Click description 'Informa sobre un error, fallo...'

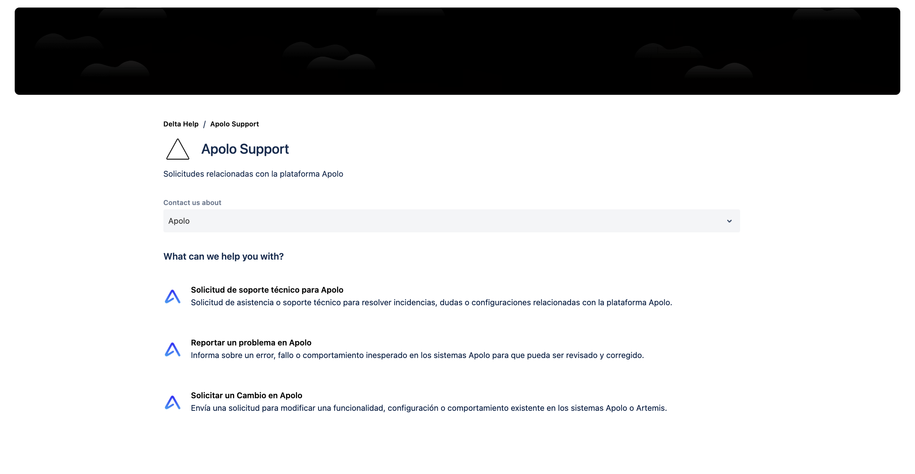click(x=417, y=355)
